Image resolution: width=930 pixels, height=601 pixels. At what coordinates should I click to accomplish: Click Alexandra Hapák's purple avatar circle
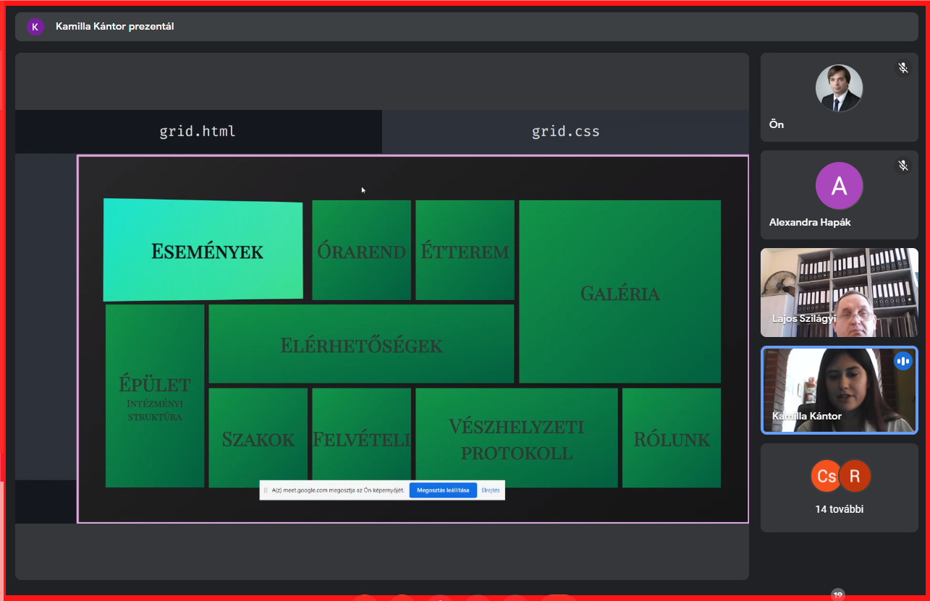[839, 186]
